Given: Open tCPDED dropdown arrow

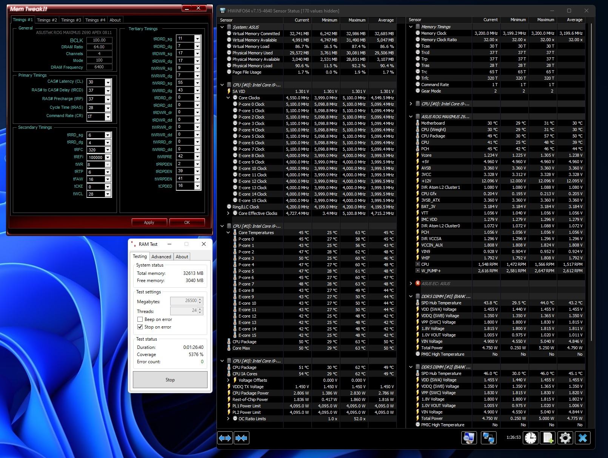Looking at the screenshot, I should point(197,186).
